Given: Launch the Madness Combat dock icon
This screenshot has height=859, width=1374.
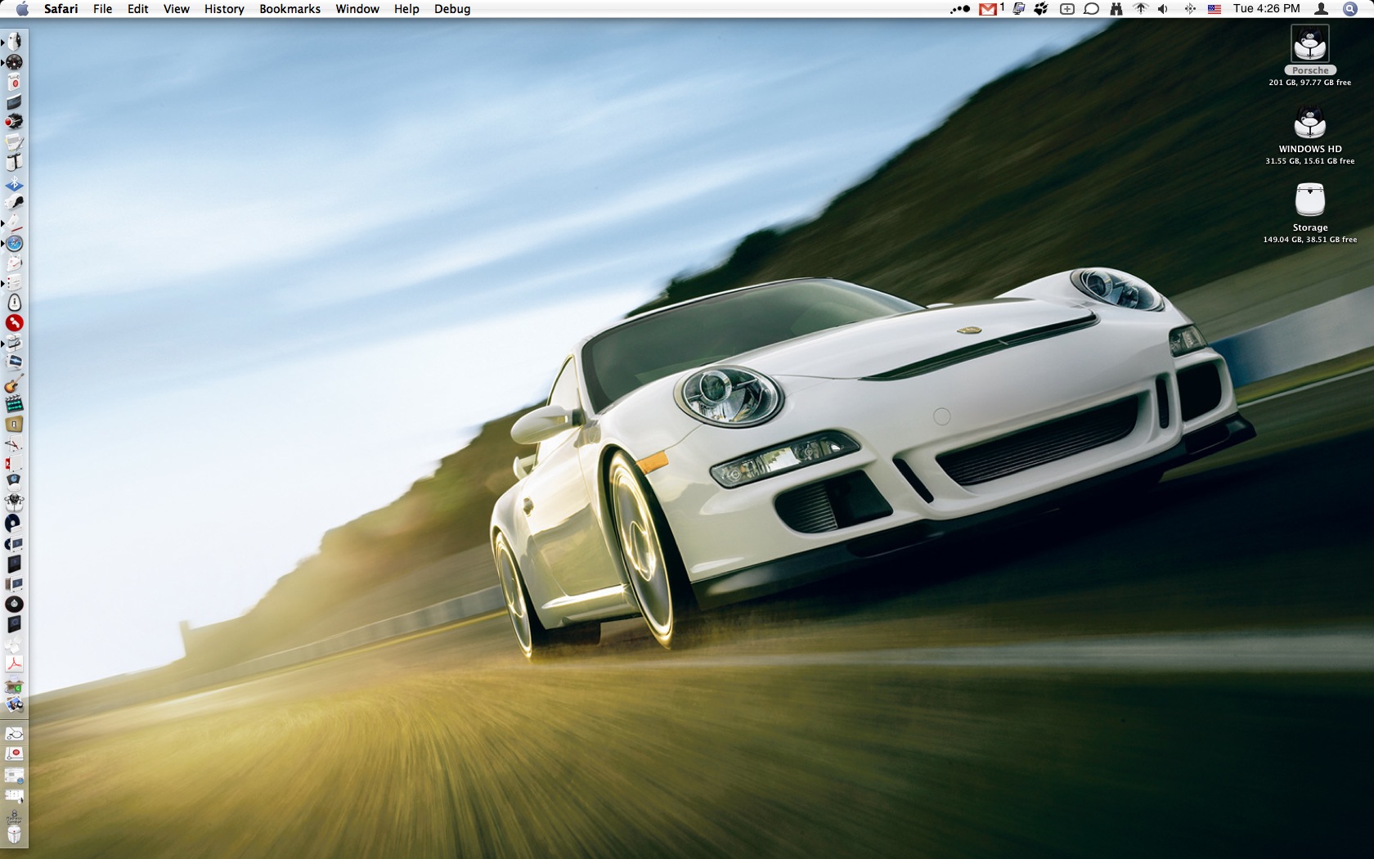Looking at the screenshot, I should click(x=14, y=816).
